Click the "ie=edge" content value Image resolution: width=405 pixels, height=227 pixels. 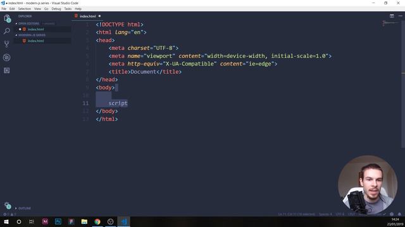(x=260, y=64)
